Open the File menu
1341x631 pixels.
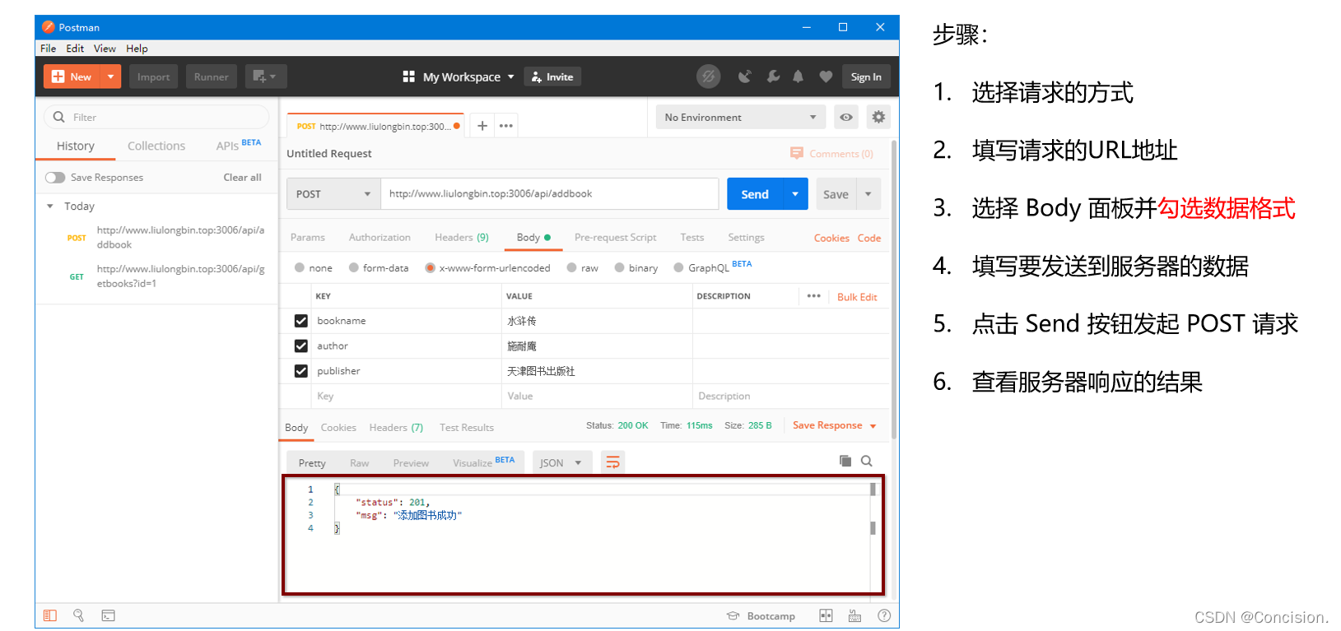tap(49, 49)
